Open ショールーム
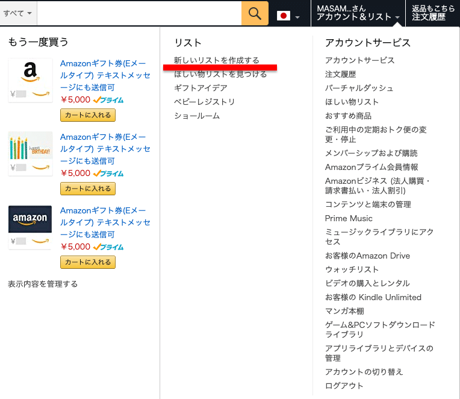This screenshot has height=399, width=460. point(197,116)
